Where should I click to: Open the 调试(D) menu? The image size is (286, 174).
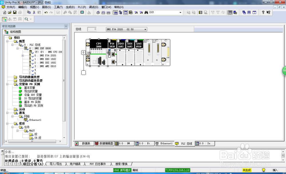(94, 7)
